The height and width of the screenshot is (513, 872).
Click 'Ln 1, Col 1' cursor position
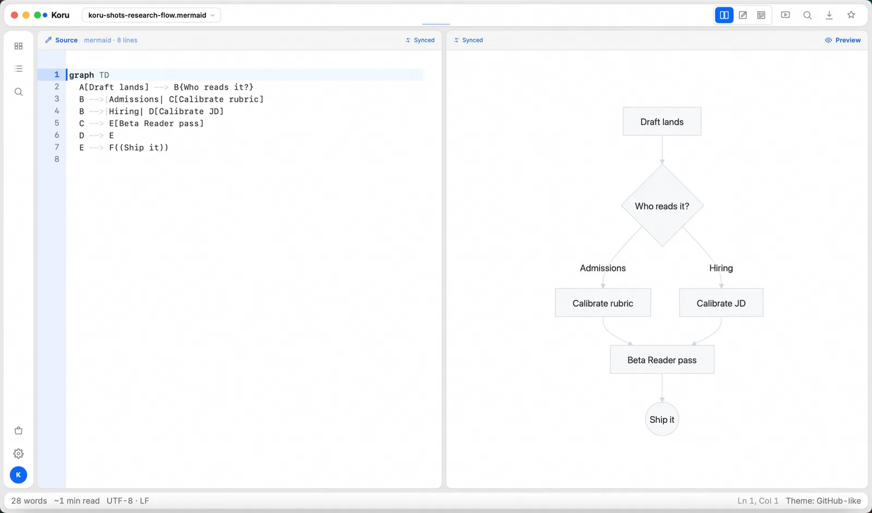[758, 501]
